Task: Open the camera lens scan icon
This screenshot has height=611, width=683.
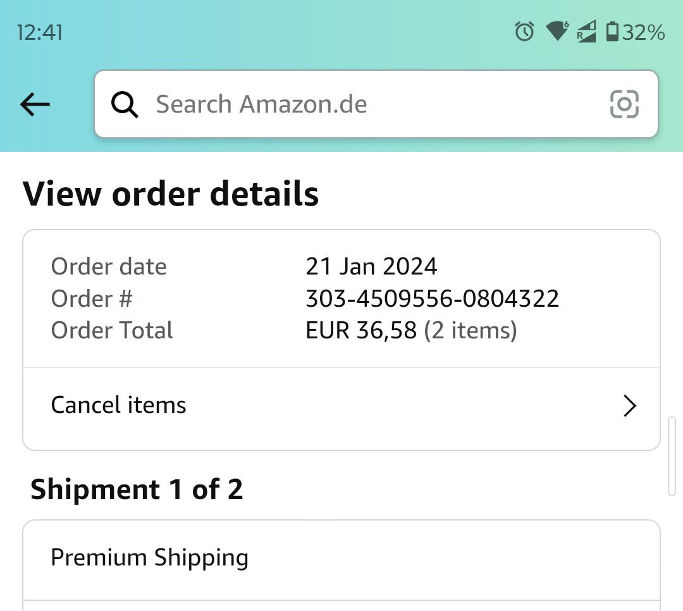Action: pos(624,104)
